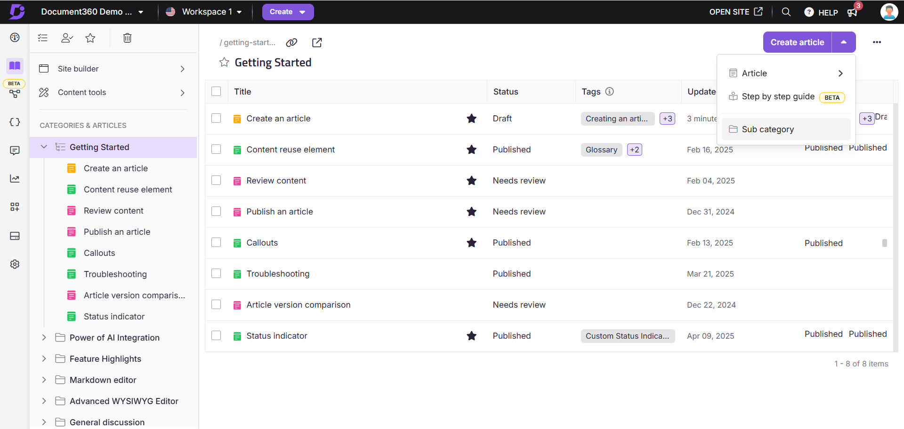Check the Publish an article checkbox
Screen dimensions: 904x429
pos(216,211)
